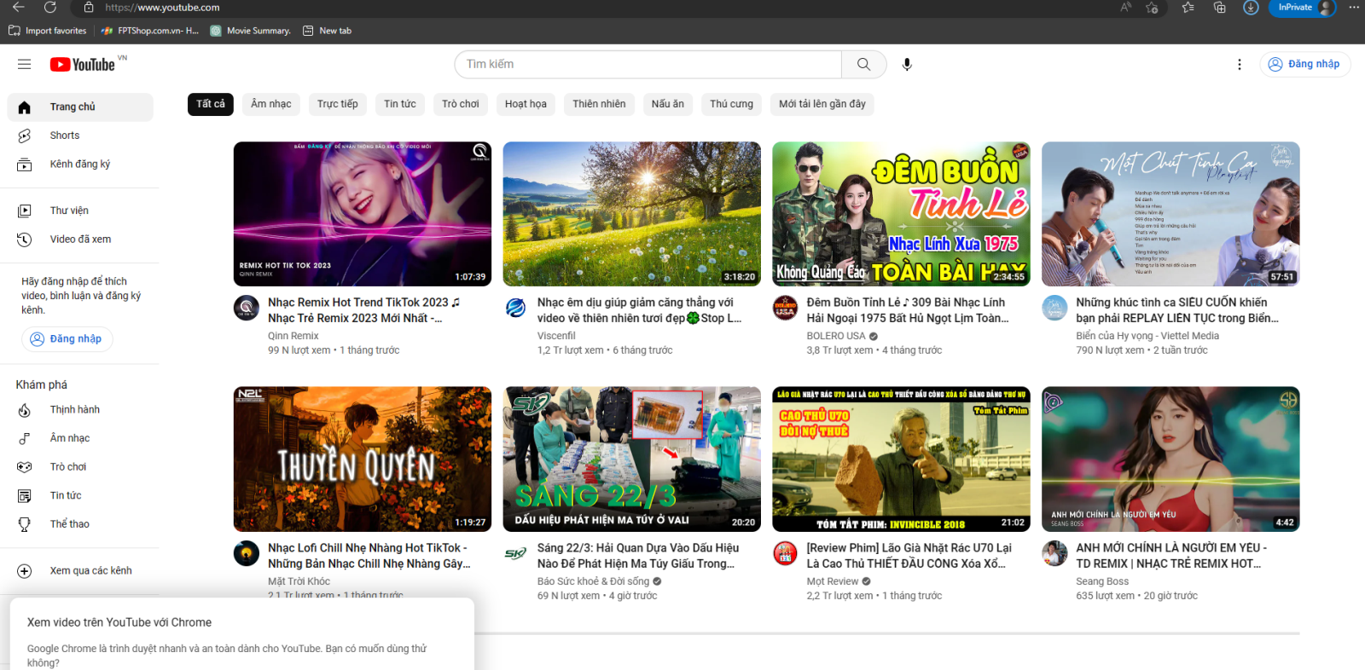Select the Nấu ăn filter chip
1365x670 pixels.
point(667,104)
